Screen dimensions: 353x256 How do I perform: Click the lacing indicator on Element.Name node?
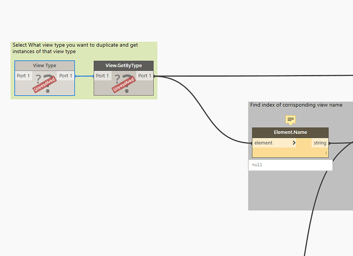click(x=326, y=153)
